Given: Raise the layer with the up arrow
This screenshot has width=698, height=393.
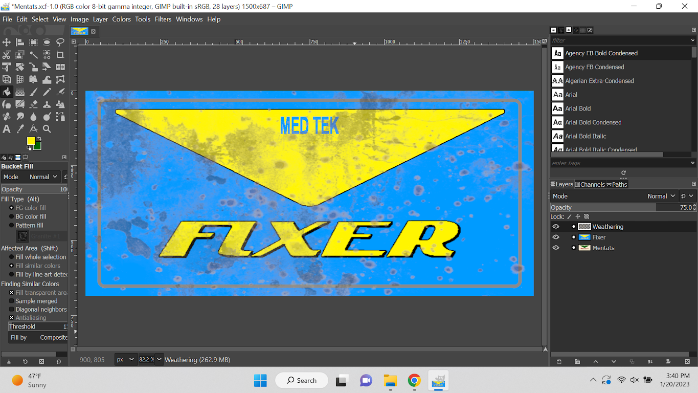Looking at the screenshot, I should [x=596, y=361].
